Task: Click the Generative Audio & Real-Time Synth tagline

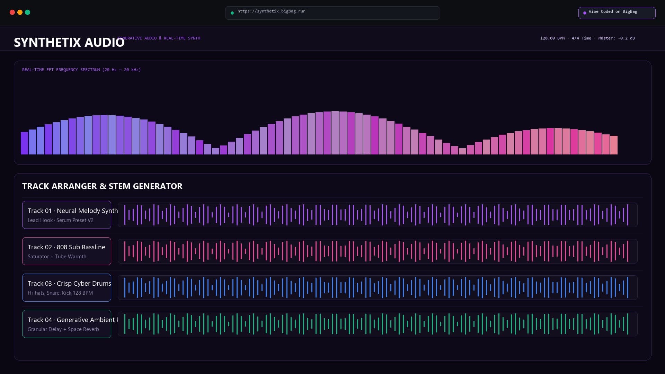Action: pyautogui.click(x=159, y=38)
